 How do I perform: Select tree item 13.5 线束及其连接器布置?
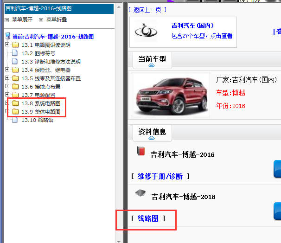point(51,78)
